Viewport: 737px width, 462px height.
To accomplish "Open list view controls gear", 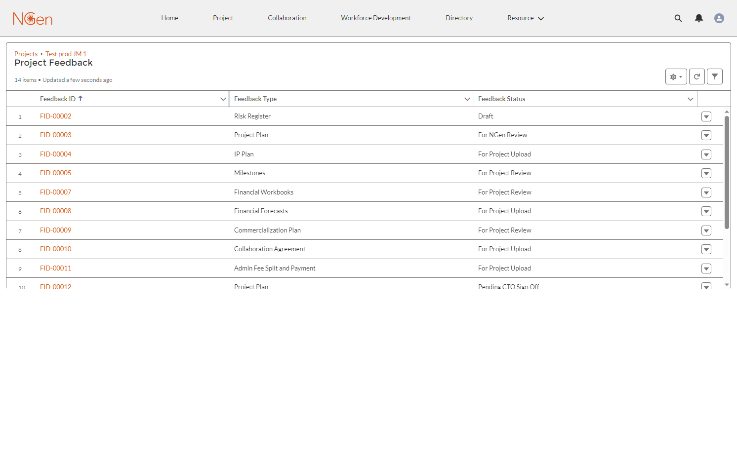I will tap(676, 77).
